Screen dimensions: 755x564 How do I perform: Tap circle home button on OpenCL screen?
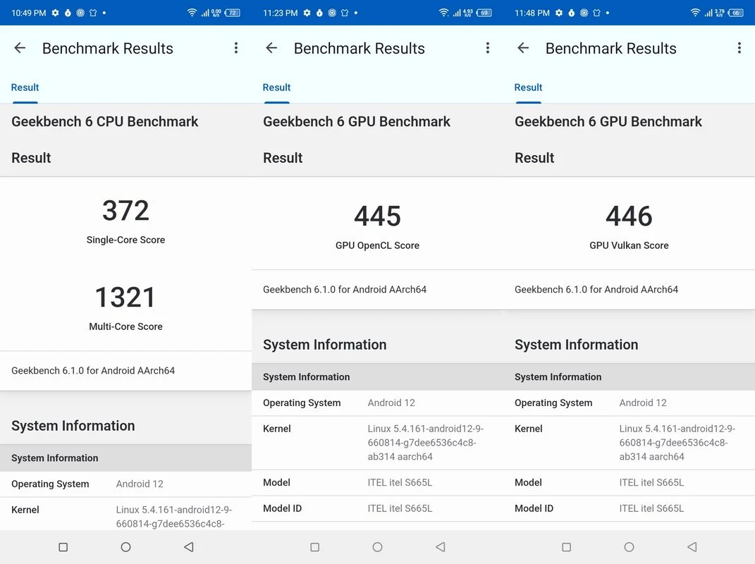point(378,547)
